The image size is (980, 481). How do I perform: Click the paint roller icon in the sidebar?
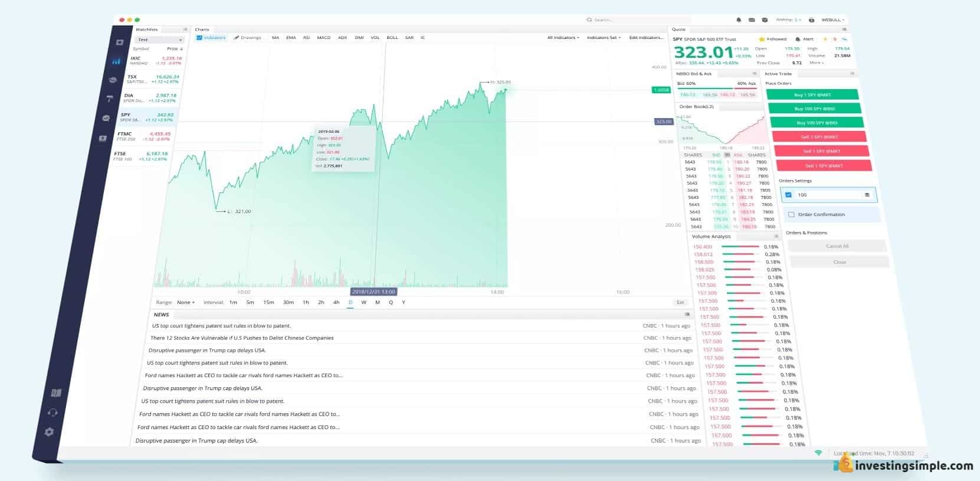[110, 99]
